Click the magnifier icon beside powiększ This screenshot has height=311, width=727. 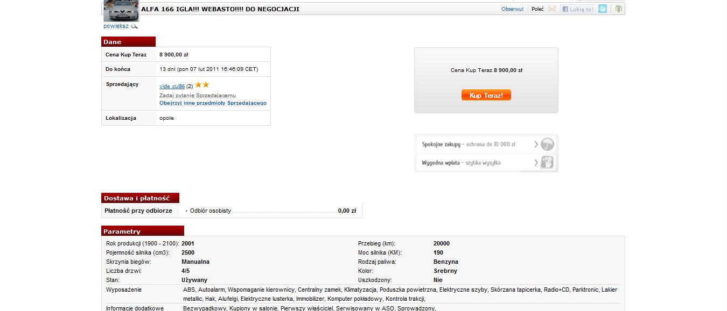click(134, 26)
